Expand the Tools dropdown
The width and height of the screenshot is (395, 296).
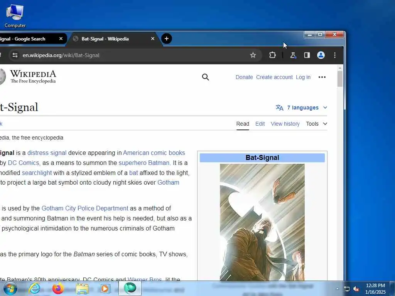tap(317, 124)
